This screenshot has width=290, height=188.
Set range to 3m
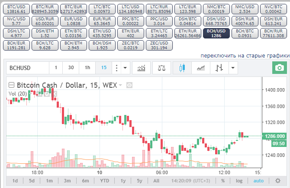(67, 181)
